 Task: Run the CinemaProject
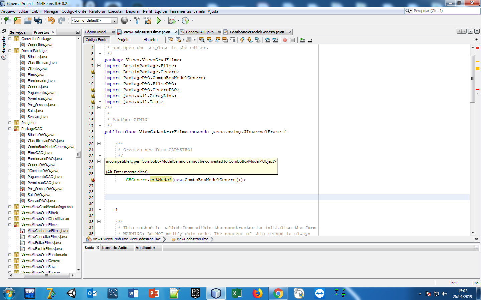click(x=158, y=20)
